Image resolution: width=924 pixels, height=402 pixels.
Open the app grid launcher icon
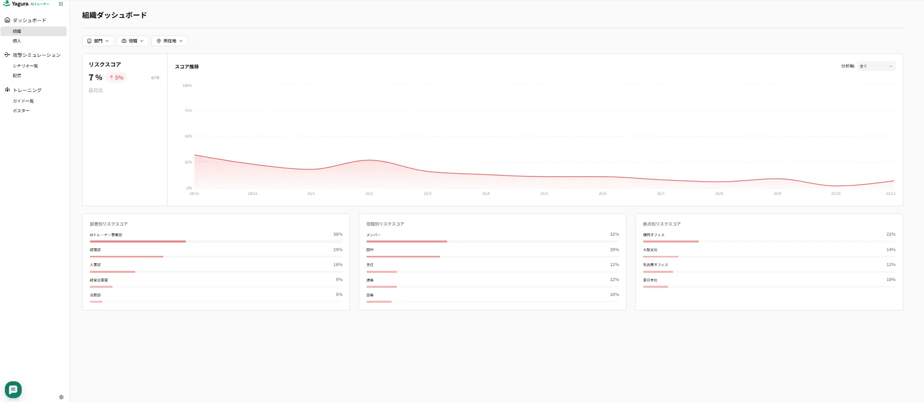click(61, 4)
